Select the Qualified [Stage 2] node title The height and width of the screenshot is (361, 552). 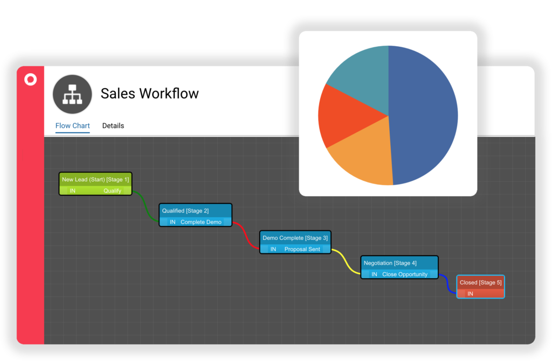pos(185,210)
